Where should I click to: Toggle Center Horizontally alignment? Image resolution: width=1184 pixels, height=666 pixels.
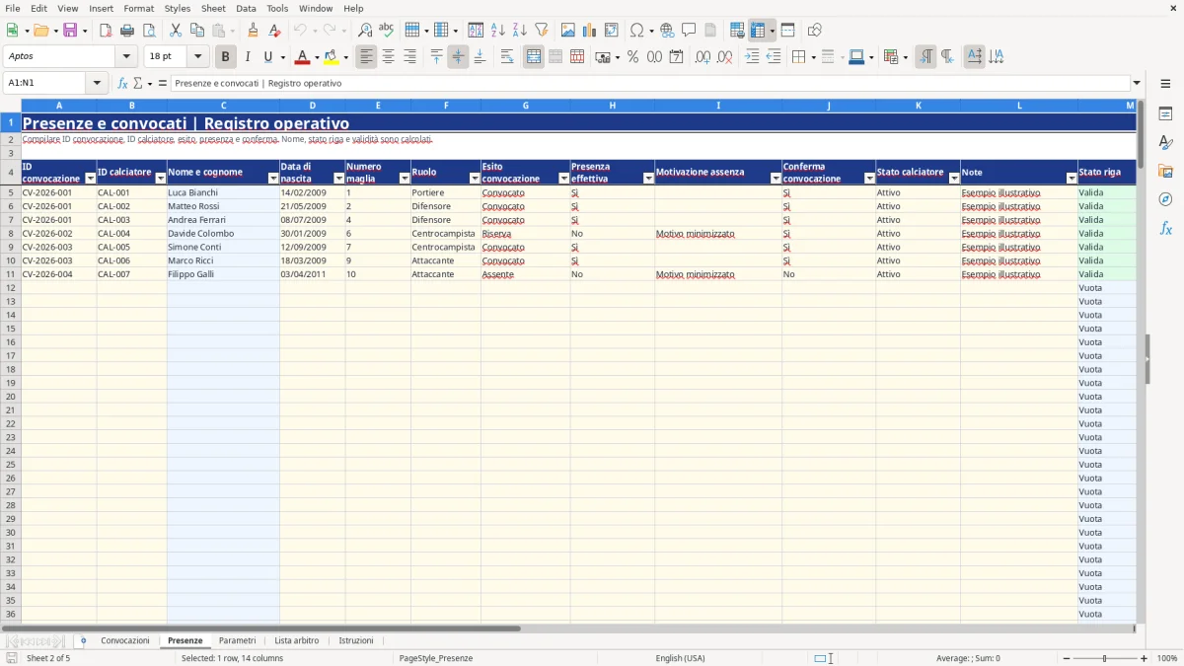(388, 57)
